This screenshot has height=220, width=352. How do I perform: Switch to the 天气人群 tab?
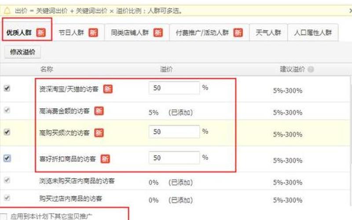click(x=268, y=33)
